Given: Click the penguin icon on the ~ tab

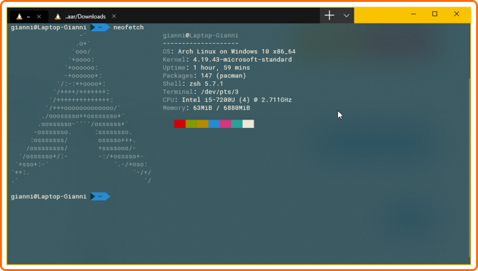Looking at the screenshot, I should coord(20,17).
